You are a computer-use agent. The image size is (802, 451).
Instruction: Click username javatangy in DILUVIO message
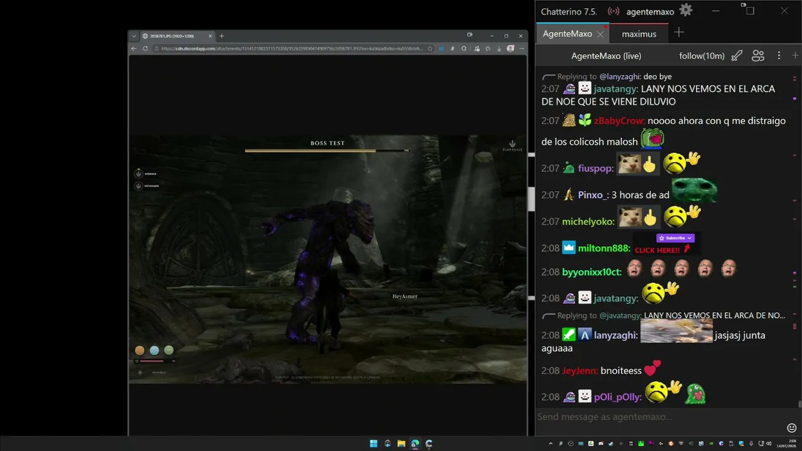pyautogui.click(x=616, y=89)
